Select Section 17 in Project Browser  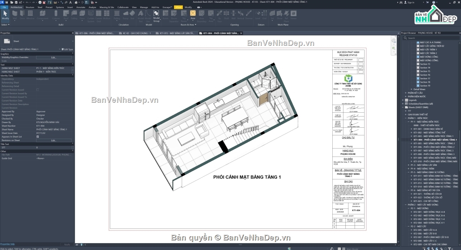tap(425, 78)
